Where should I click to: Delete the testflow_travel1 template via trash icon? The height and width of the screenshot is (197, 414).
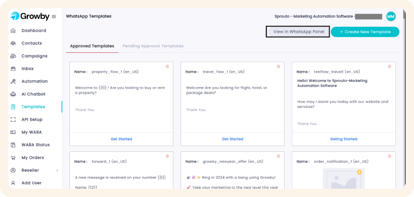pyautogui.click(x=390, y=67)
